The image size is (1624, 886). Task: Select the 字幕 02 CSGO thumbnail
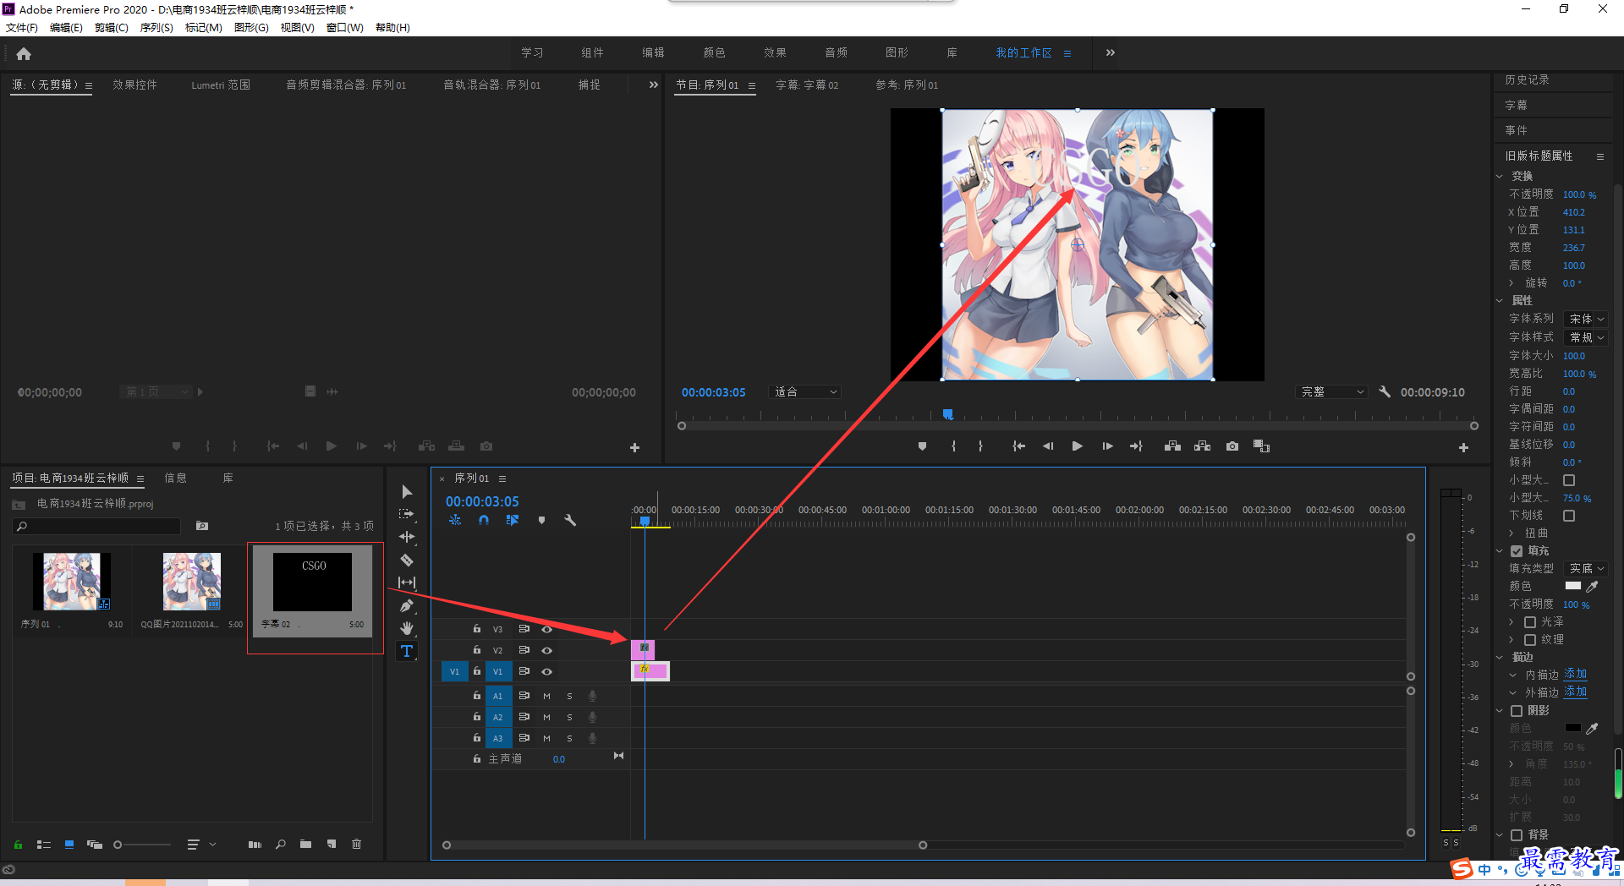pyautogui.click(x=312, y=582)
